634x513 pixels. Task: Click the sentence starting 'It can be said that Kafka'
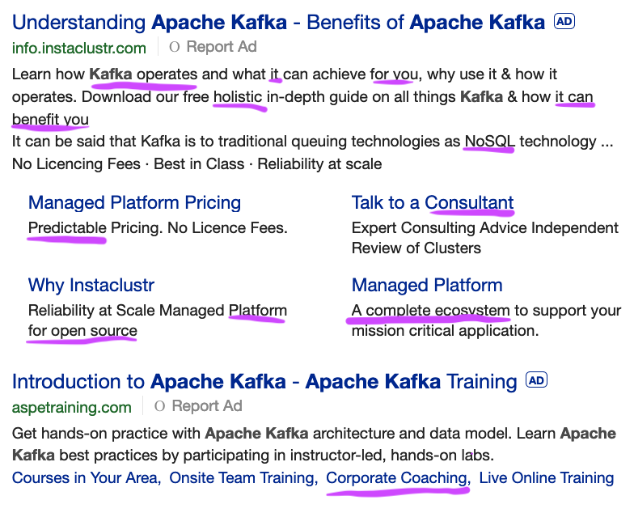tap(312, 142)
